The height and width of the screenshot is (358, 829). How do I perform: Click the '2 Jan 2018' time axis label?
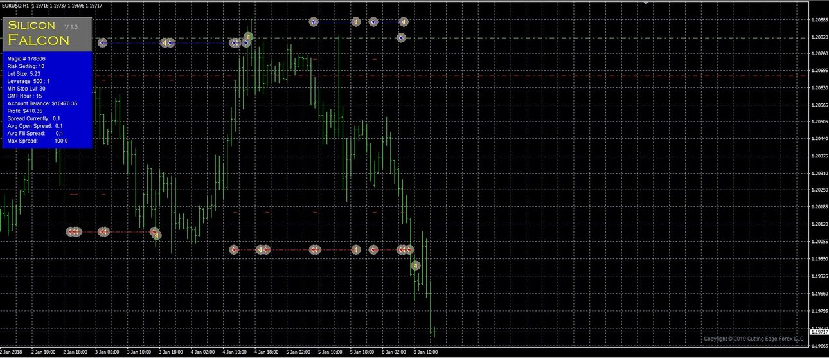[x=12, y=352]
